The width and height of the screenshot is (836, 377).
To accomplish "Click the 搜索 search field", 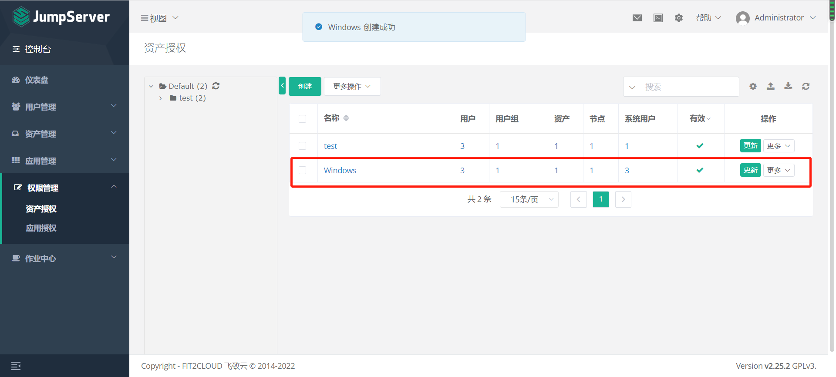I will click(x=688, y=87).
